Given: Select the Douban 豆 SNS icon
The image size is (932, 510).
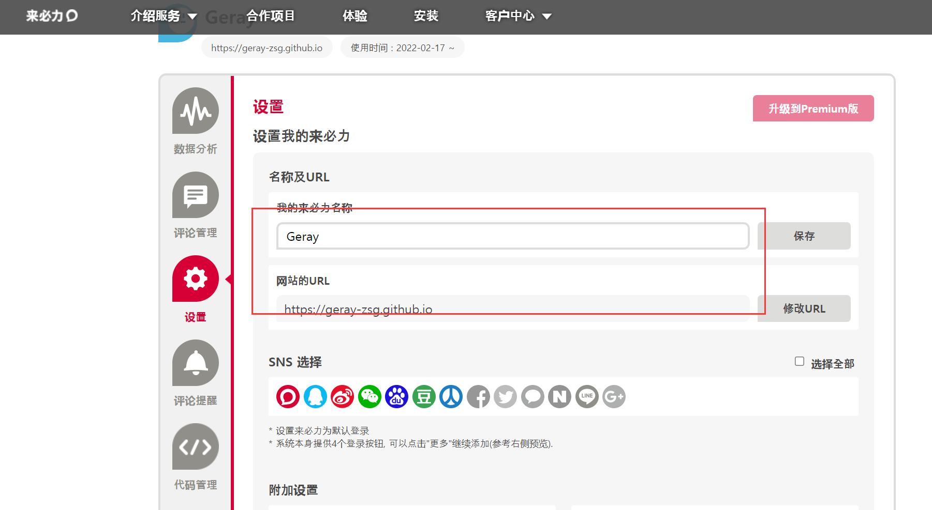Looking at the screenshot, I should [424, 397].
